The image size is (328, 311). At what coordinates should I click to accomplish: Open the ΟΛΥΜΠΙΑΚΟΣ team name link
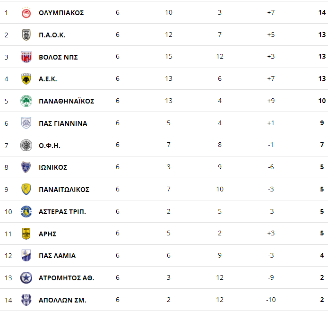tap(61, 13)
